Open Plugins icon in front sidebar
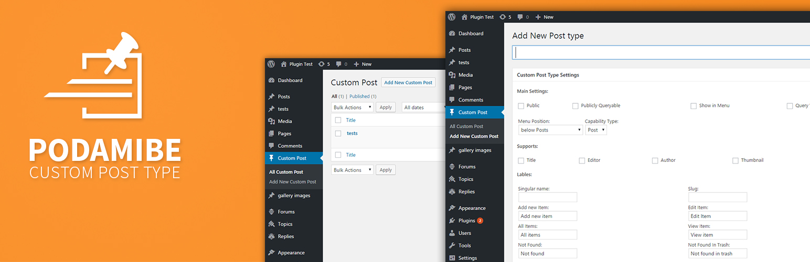Viewport: 810px width, 262px height. click(452, 221)
